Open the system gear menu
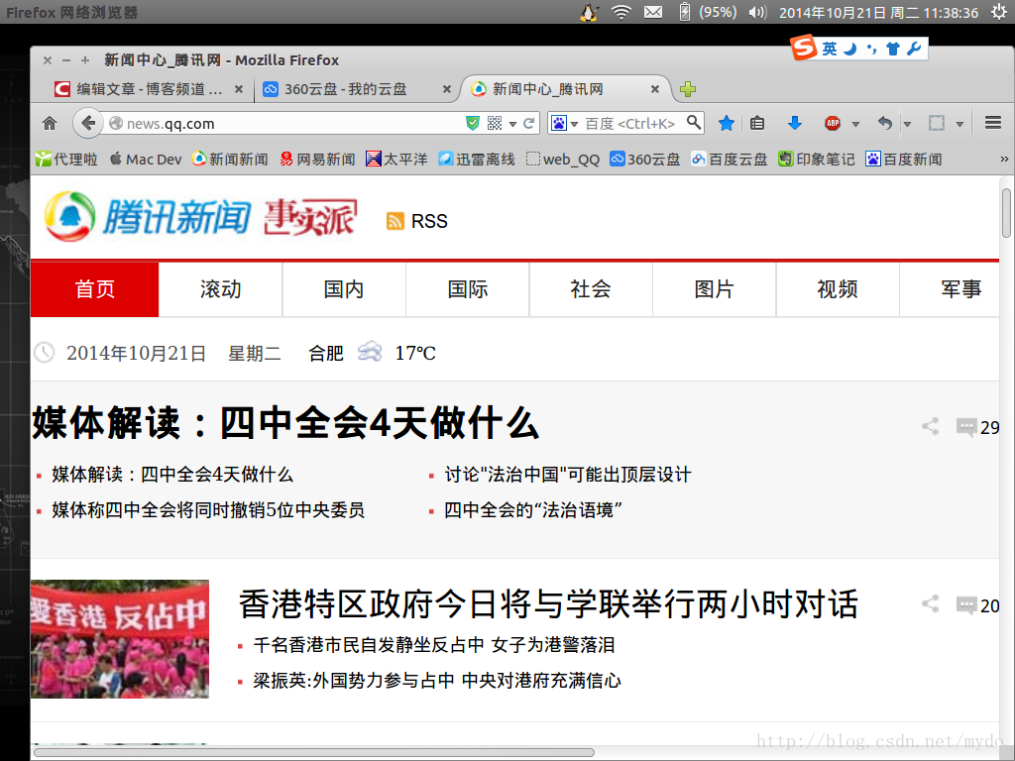 pos(999,12)
